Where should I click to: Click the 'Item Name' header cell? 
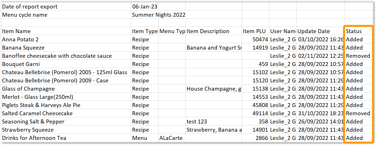66,31
